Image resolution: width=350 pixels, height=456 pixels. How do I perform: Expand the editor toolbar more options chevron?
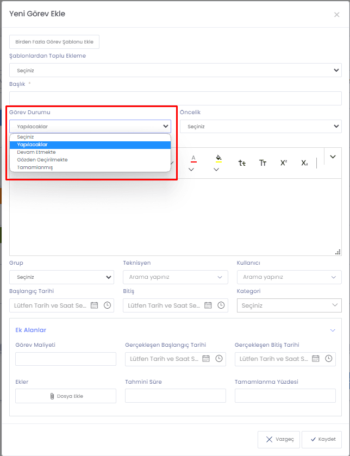point(333,157)
